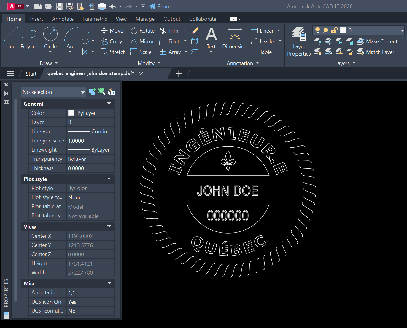Click the Array tool
This screenshot has width=407, height=328.
click(x=170, y=52)
